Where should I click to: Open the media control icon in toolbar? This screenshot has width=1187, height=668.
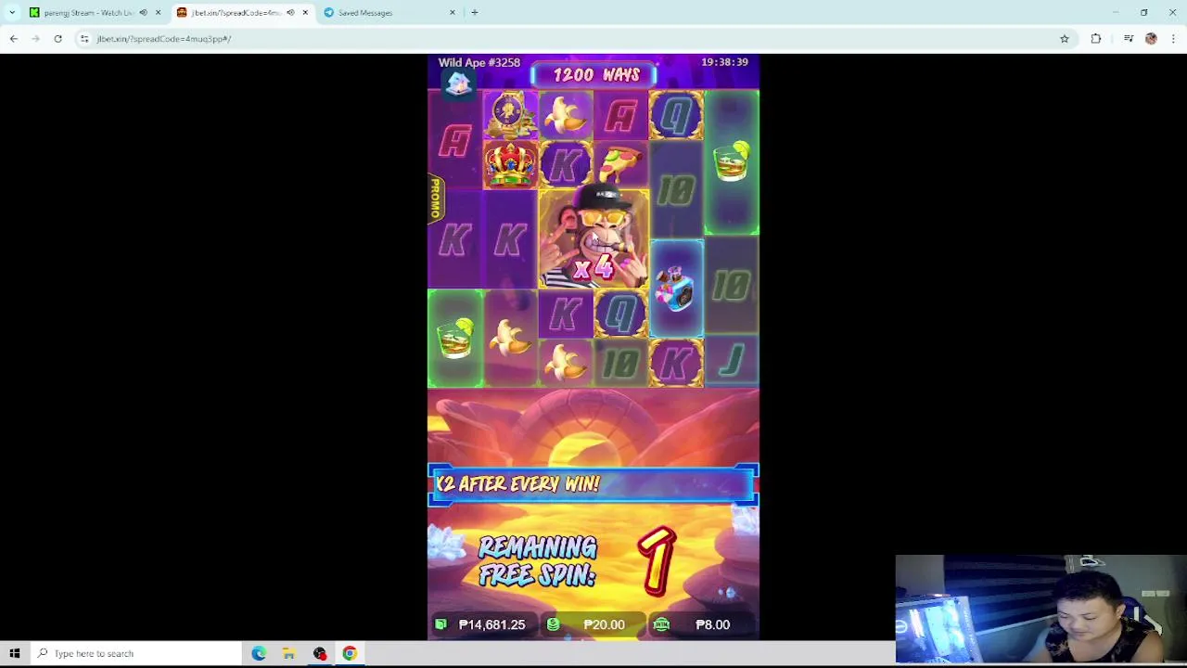pos(1129,39)
